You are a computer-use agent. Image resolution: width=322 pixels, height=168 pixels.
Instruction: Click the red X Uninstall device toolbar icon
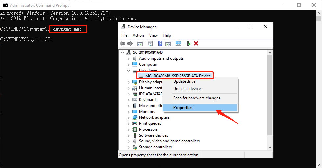pyautogui.click(x=196, y=43)
